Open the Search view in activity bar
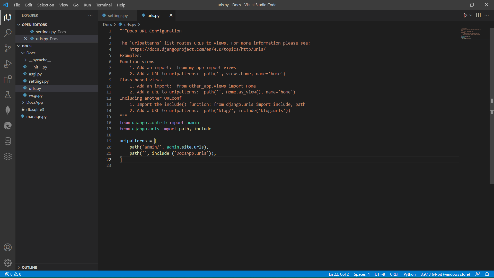Screen dimensions: 494x278 (x=8, y=33)
